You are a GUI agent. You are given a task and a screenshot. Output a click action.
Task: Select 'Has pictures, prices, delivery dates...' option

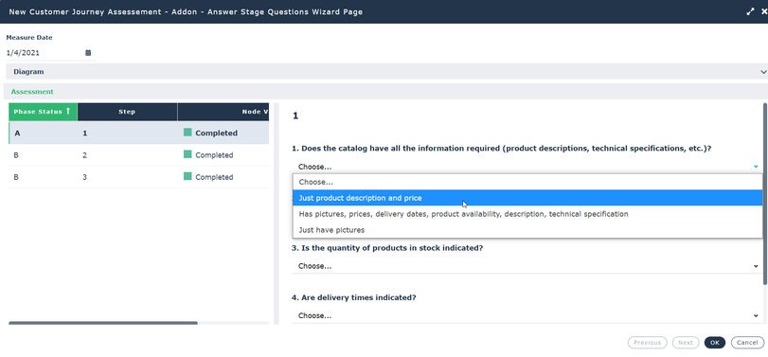527,214
